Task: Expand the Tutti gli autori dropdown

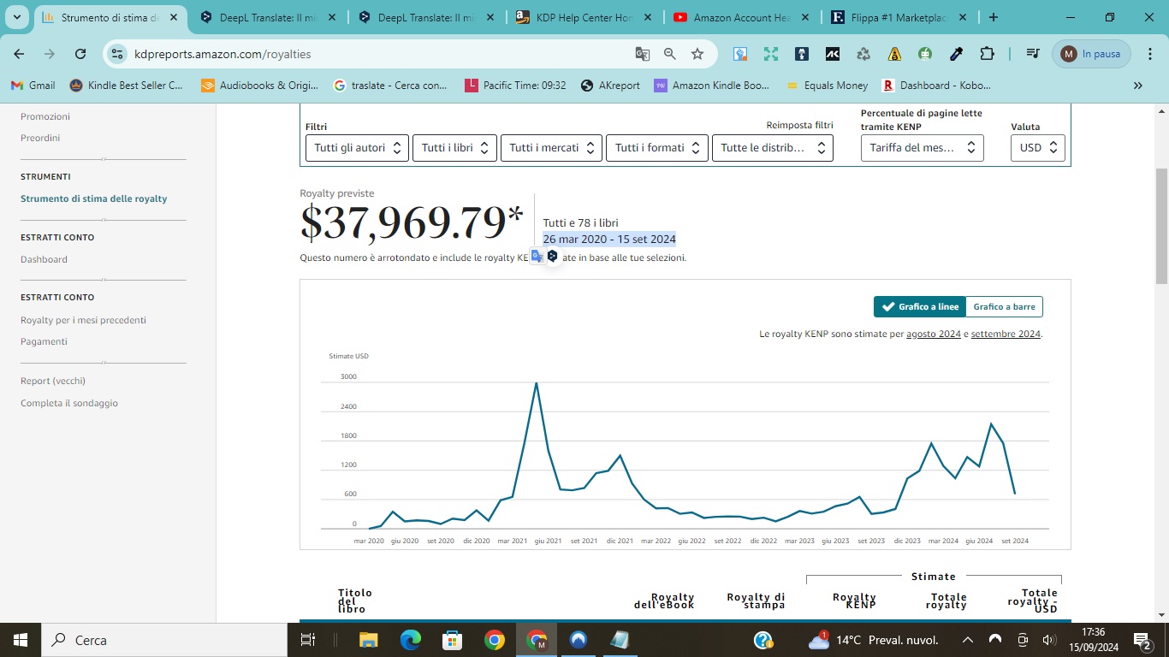Action: click(357, 148)
